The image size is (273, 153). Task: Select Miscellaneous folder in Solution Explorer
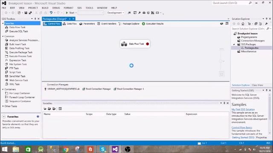pos(247,51)
